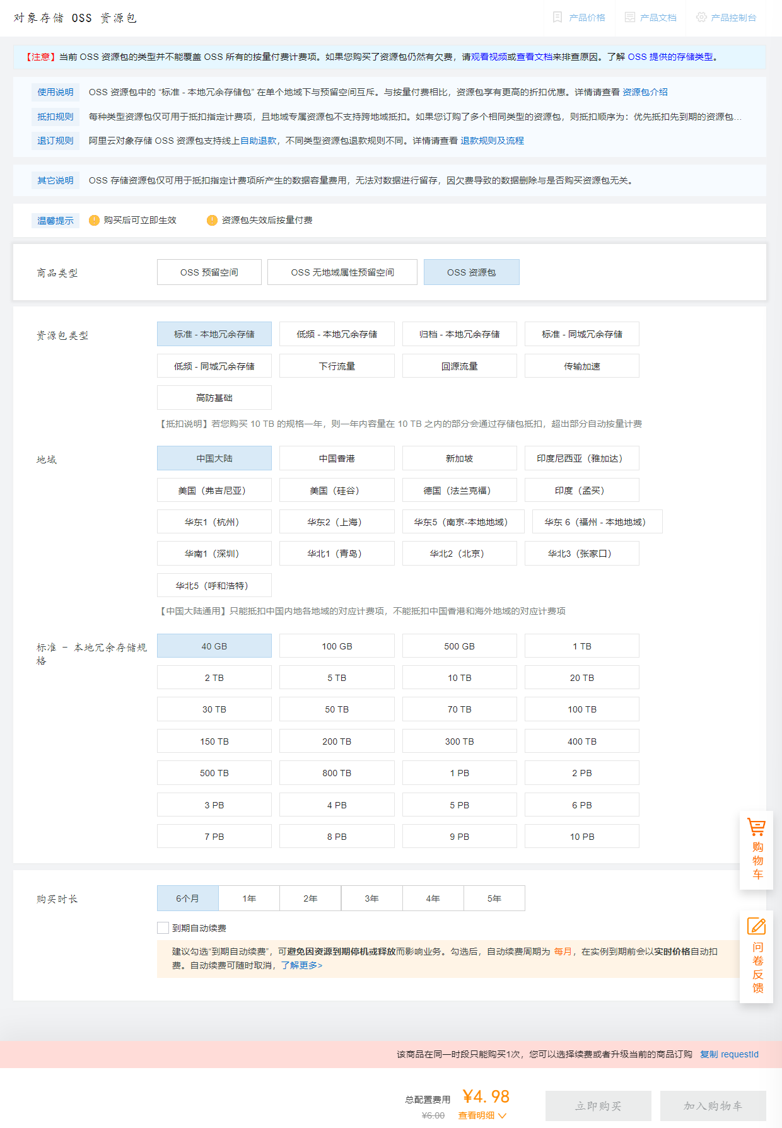Viewport: 782px width, 1128px height.
Task: Click the 问卷反馈 edit icon
Action: pos(756,926)
